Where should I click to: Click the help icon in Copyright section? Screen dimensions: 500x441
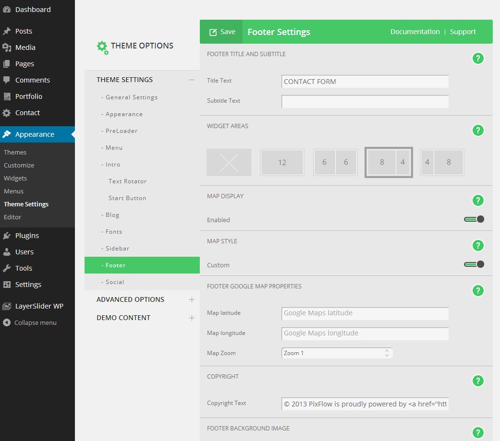click(x=477, y=381)
